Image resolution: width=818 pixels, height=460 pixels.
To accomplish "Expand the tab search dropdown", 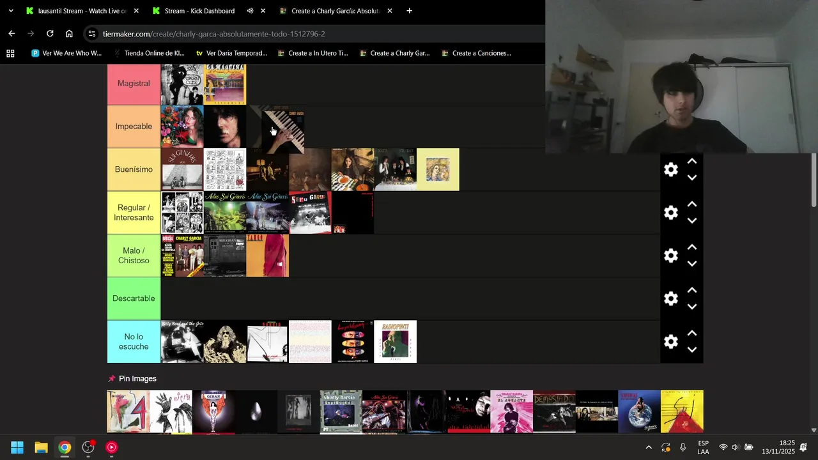I will 11,11.
